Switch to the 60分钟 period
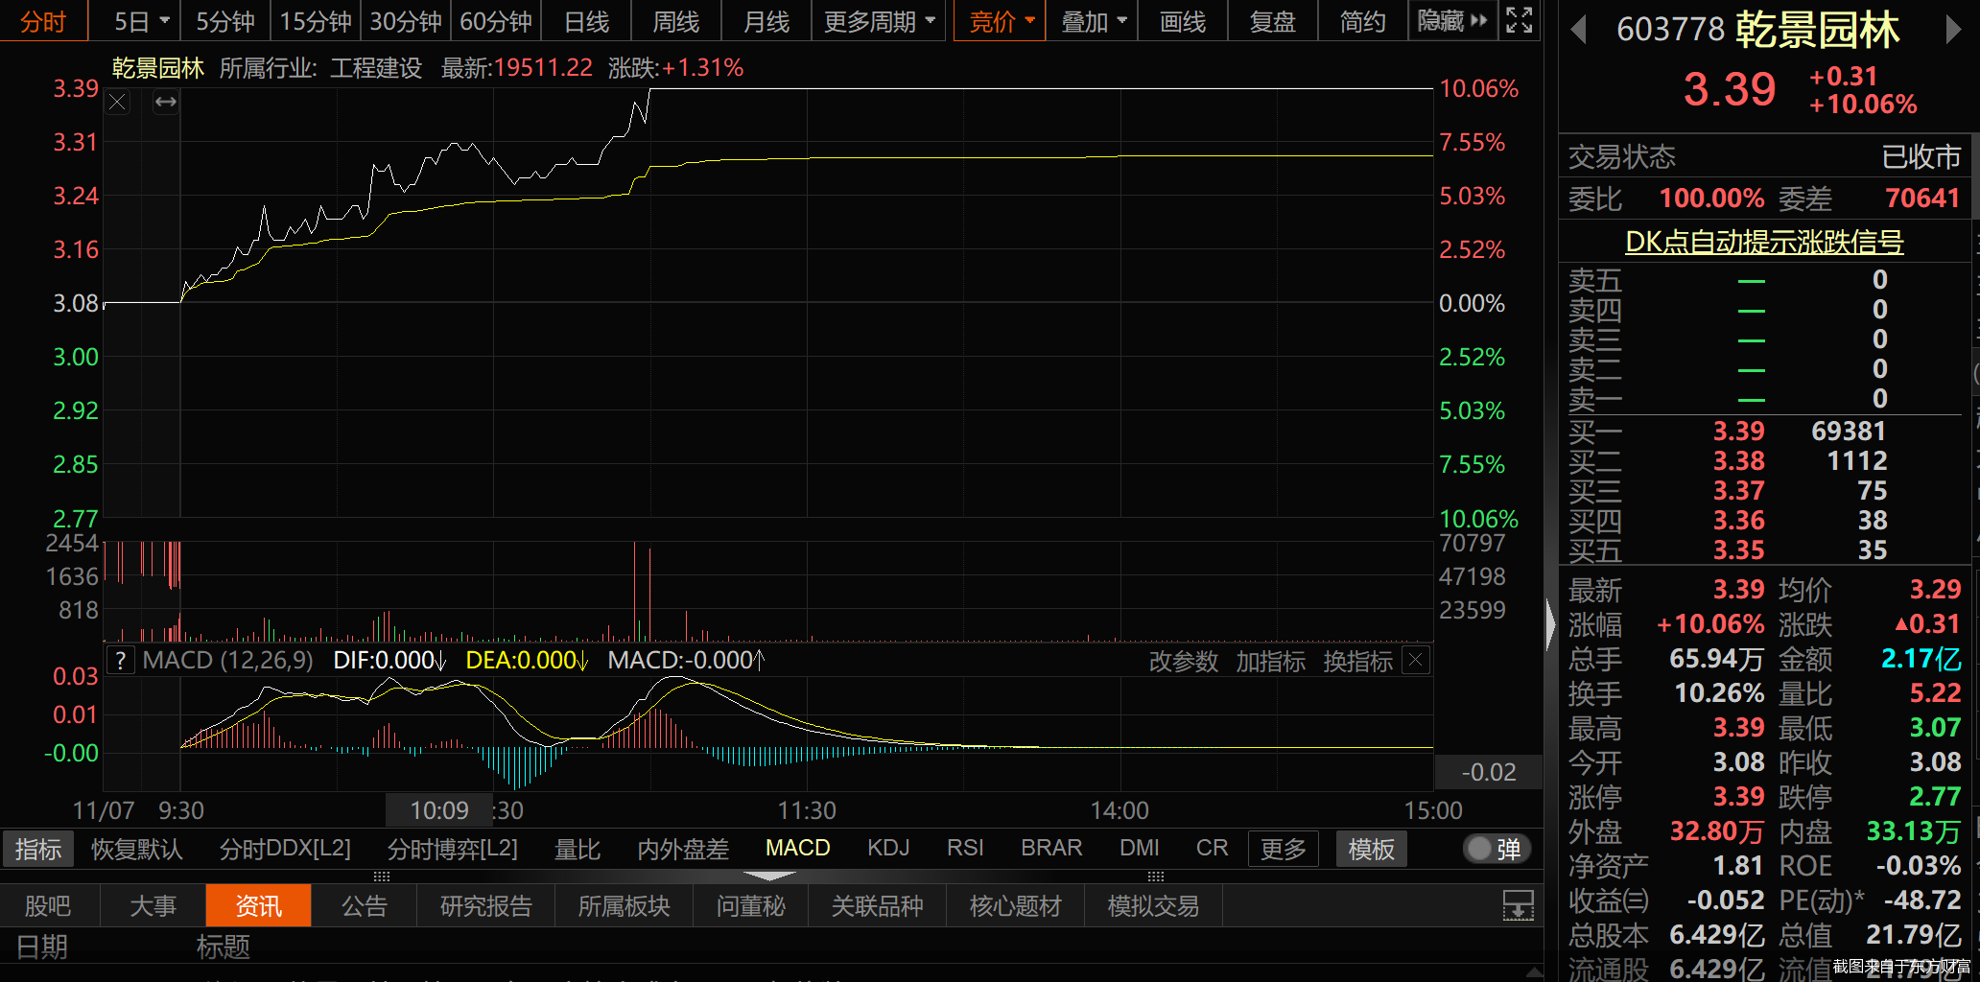Image resolution: width=1980 pixels, height=982 pixels. 496,21
